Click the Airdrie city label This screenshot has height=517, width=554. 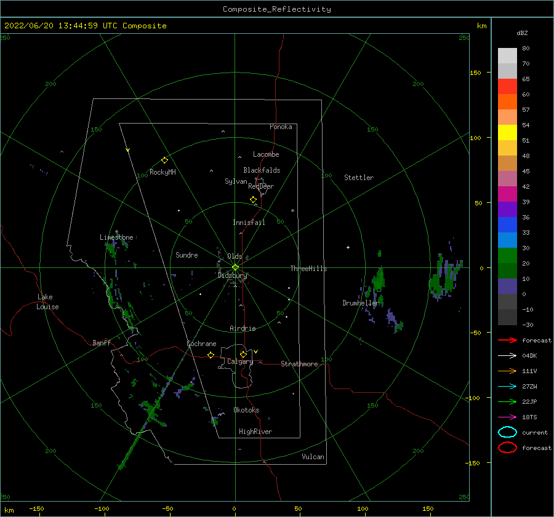pyautogui.click(x=243, y=328)
